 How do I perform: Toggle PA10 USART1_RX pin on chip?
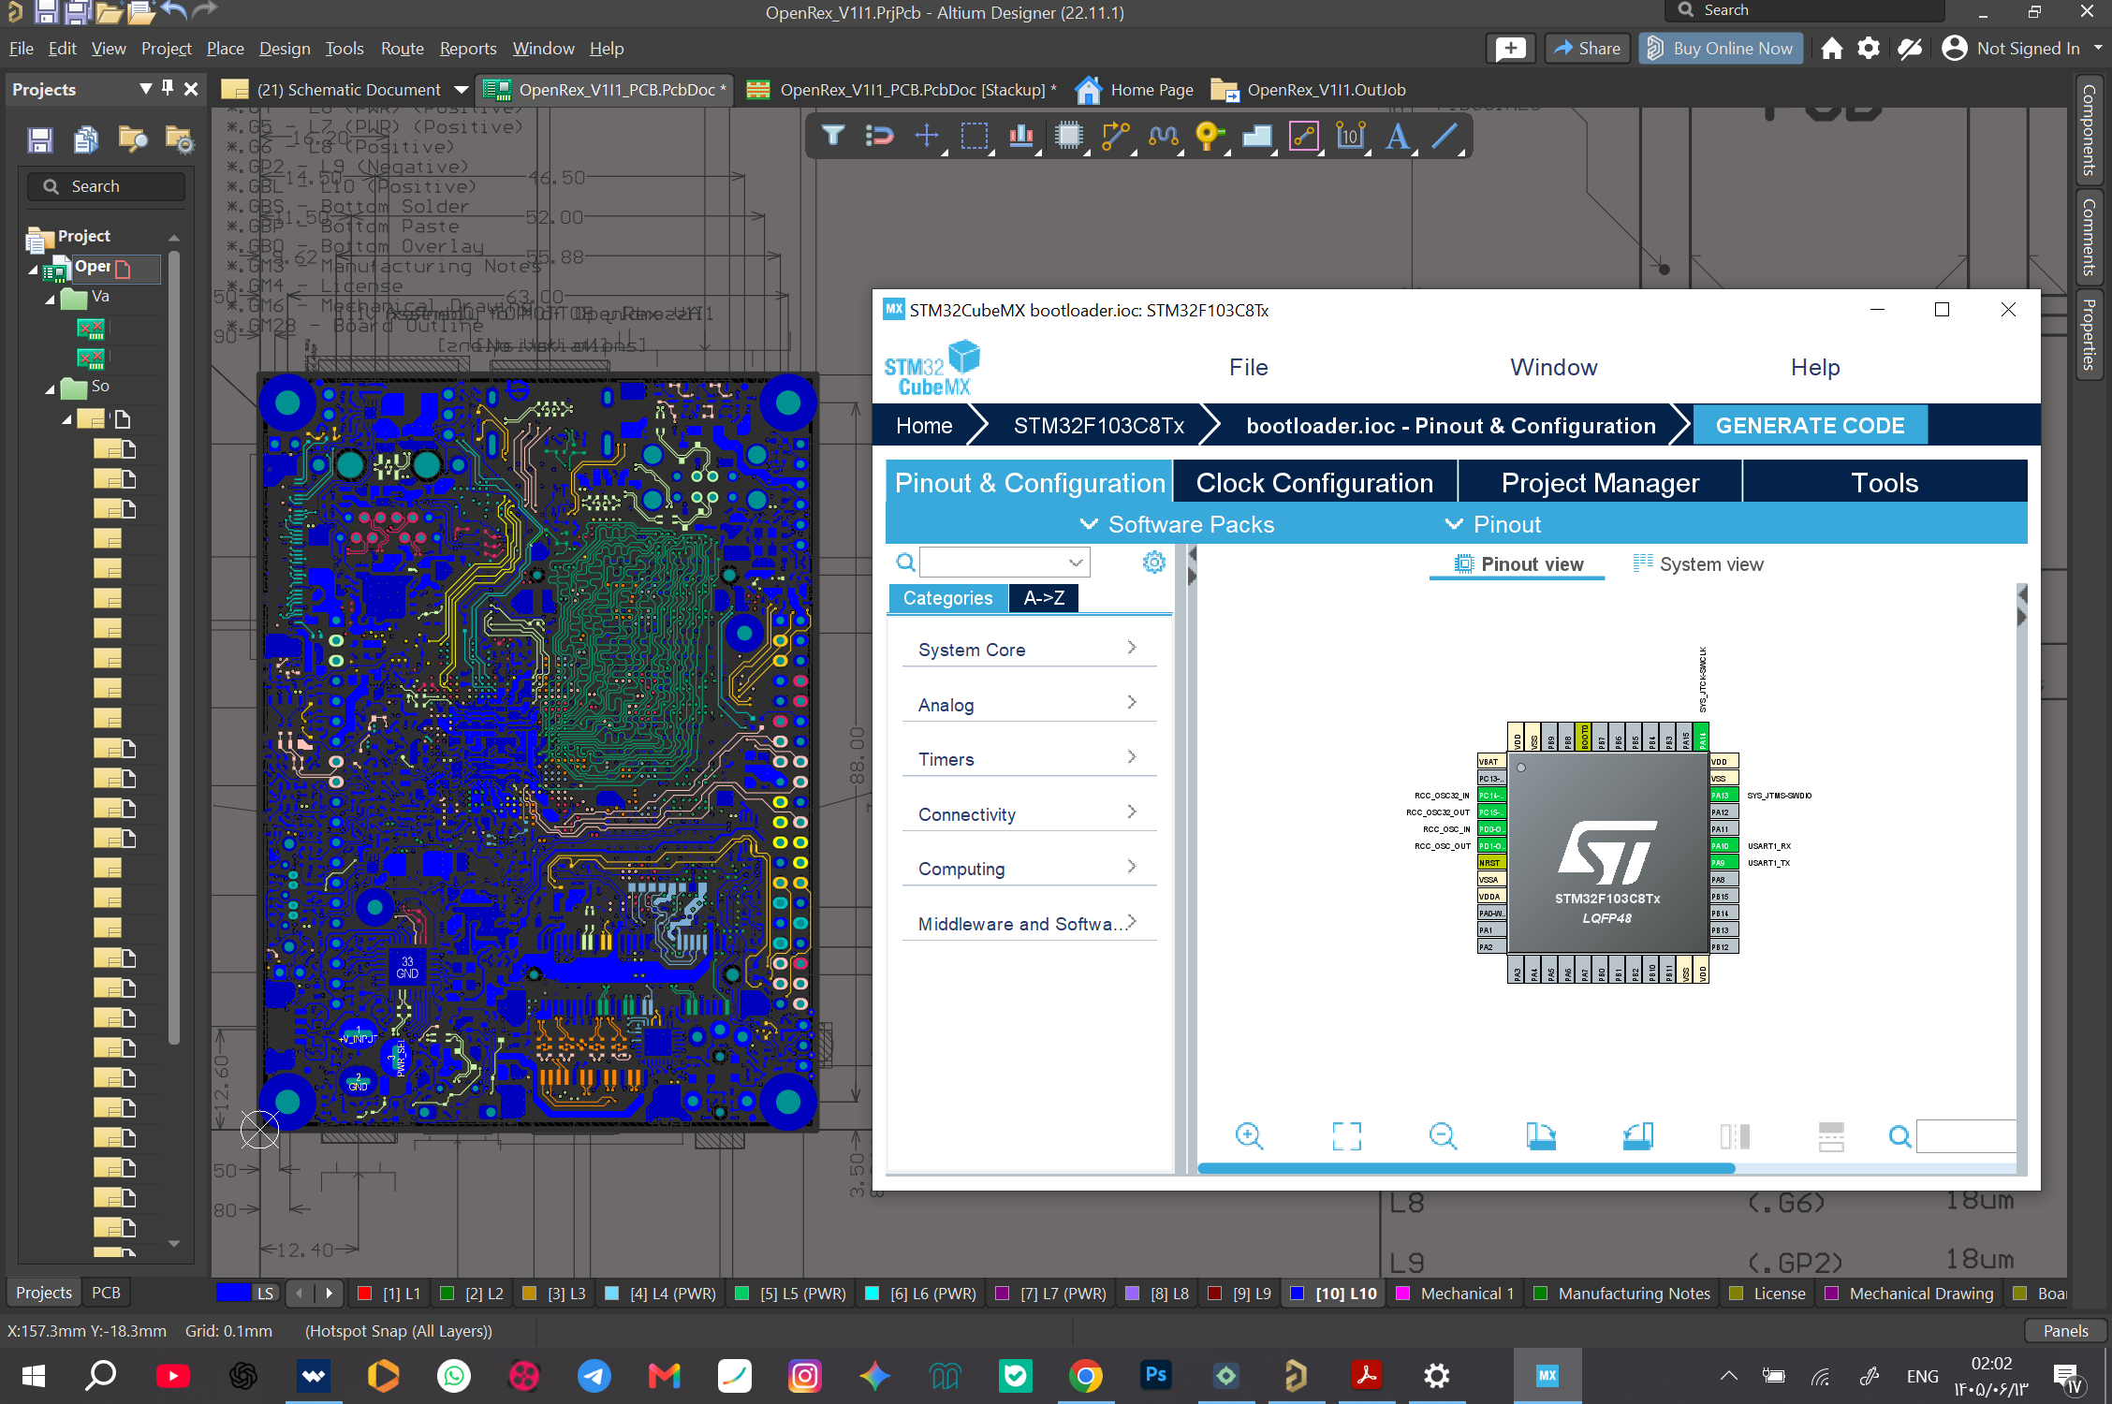1724,846
